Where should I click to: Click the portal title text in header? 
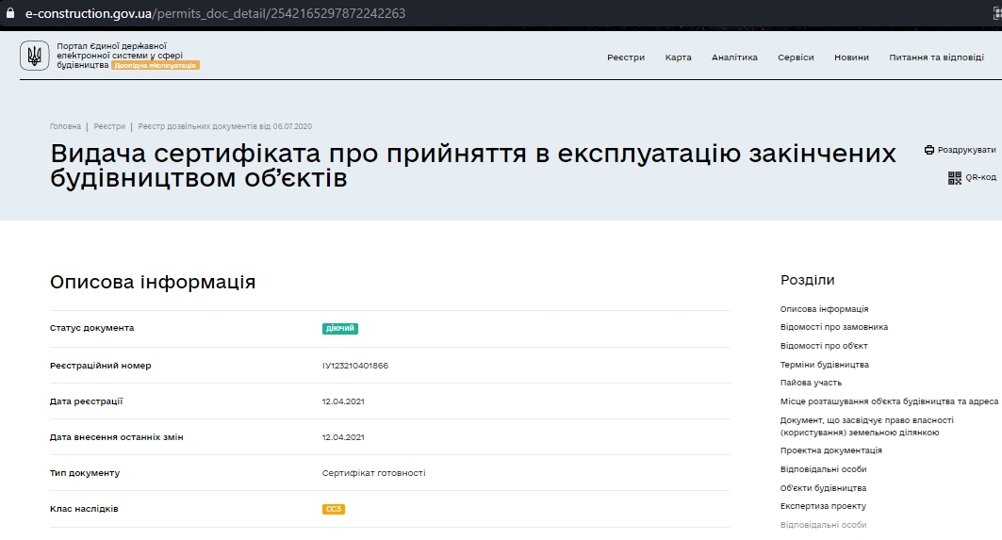[x=120, y=56]
